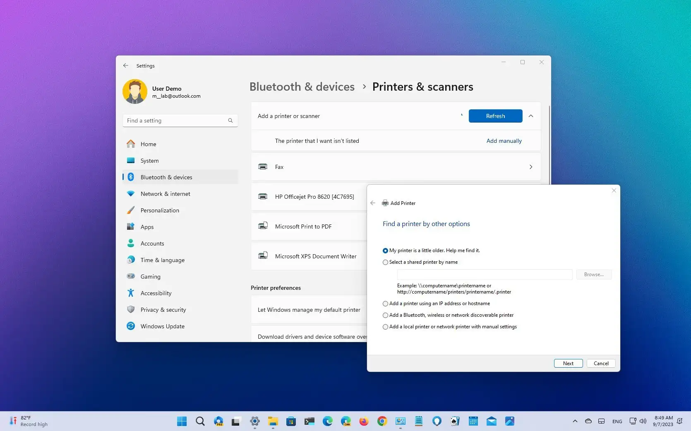Click Cancel in Add Printer dialog
Screen dimensions: 691x431
click(601, 363)
